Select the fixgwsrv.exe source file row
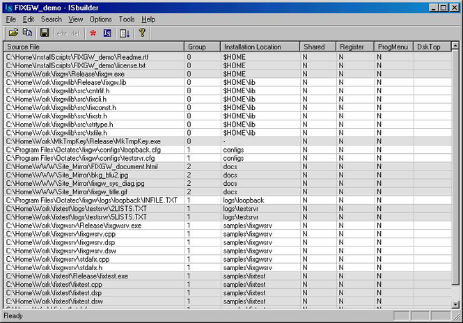 (x=228, y=226)
